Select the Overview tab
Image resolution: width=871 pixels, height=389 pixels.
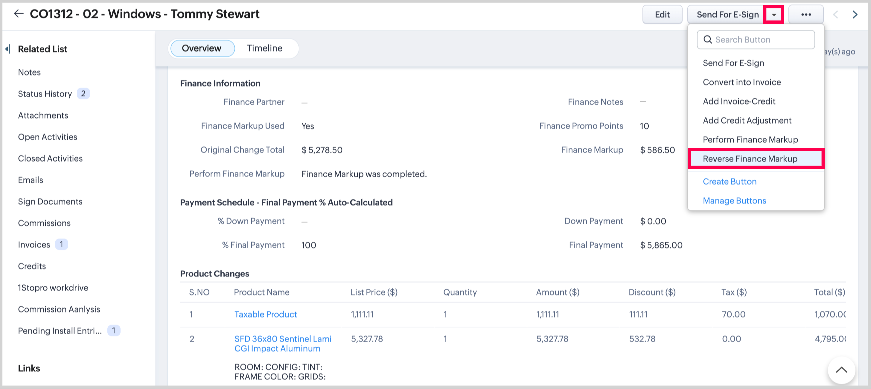(202, 48)
